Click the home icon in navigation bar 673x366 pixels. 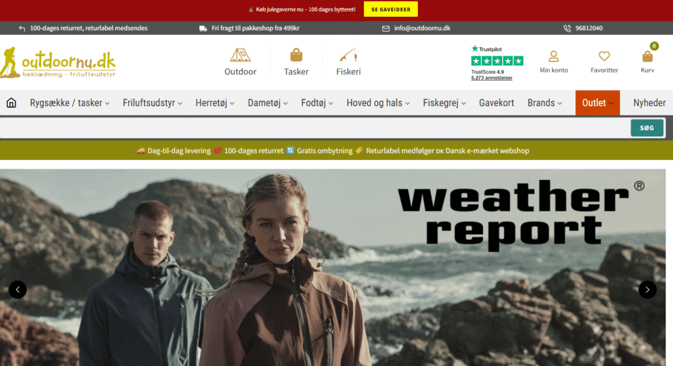[11, 103]
